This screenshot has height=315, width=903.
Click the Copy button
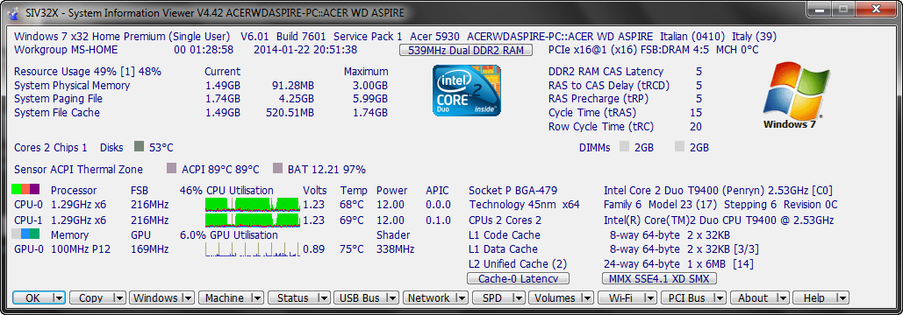(90, 297)
